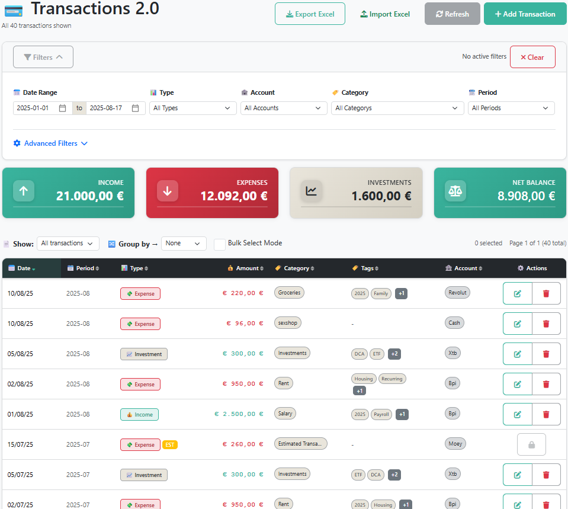Sort table by Category column header
The height and width of the screenshot is (509, 568).
tap(296, 268)
